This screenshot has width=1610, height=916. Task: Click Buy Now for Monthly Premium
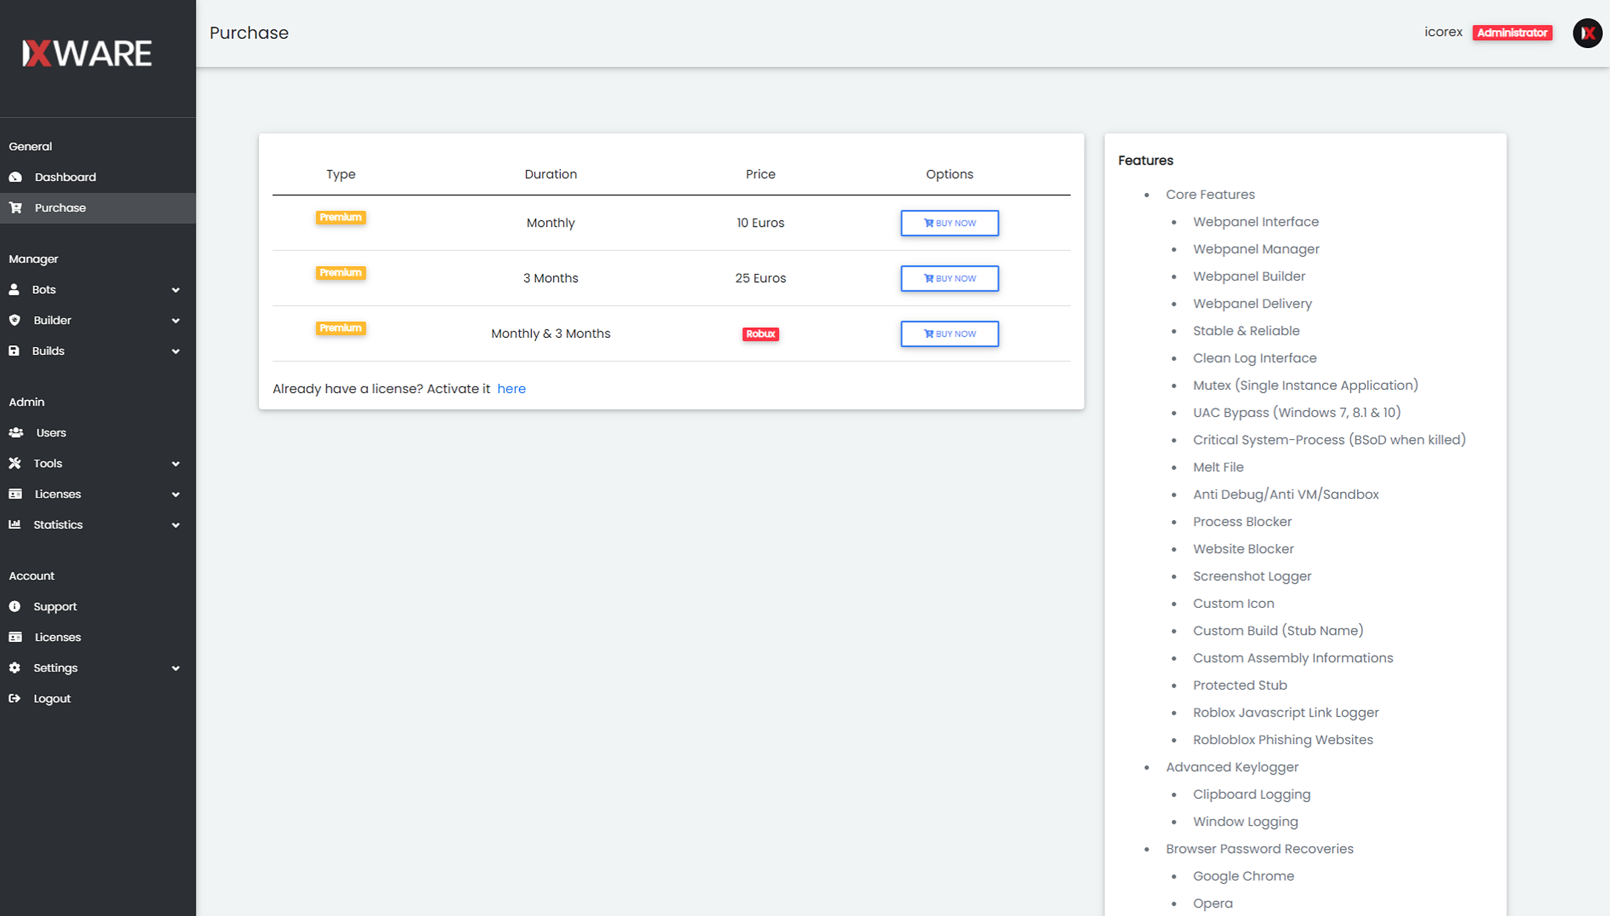949,223
